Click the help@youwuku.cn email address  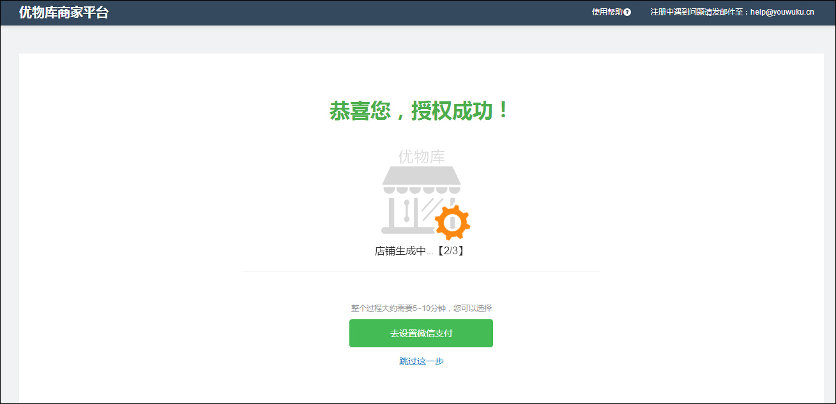click(782, 12)
